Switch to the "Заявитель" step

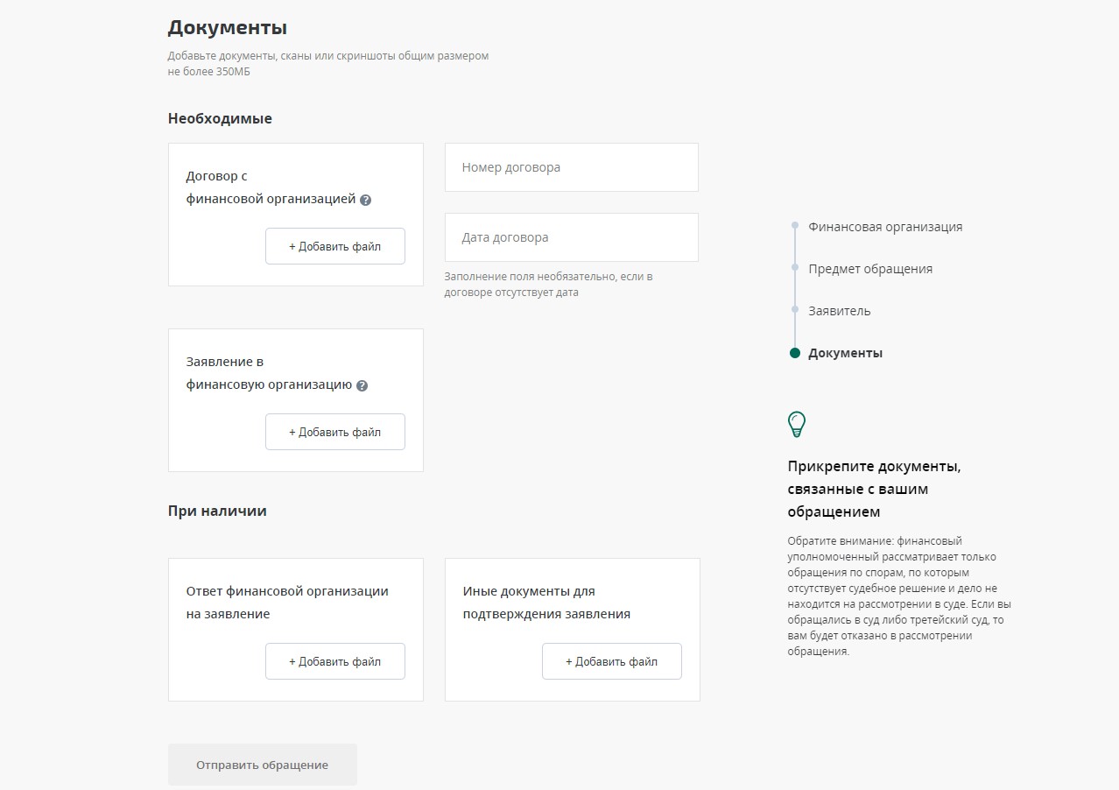(839, 311)
